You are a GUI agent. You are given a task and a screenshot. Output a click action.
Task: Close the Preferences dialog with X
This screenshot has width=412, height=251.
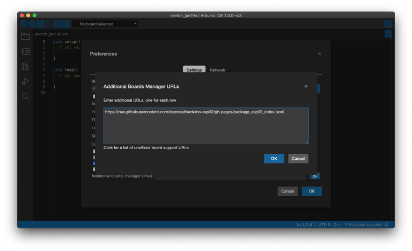click(x=319, y=54)
